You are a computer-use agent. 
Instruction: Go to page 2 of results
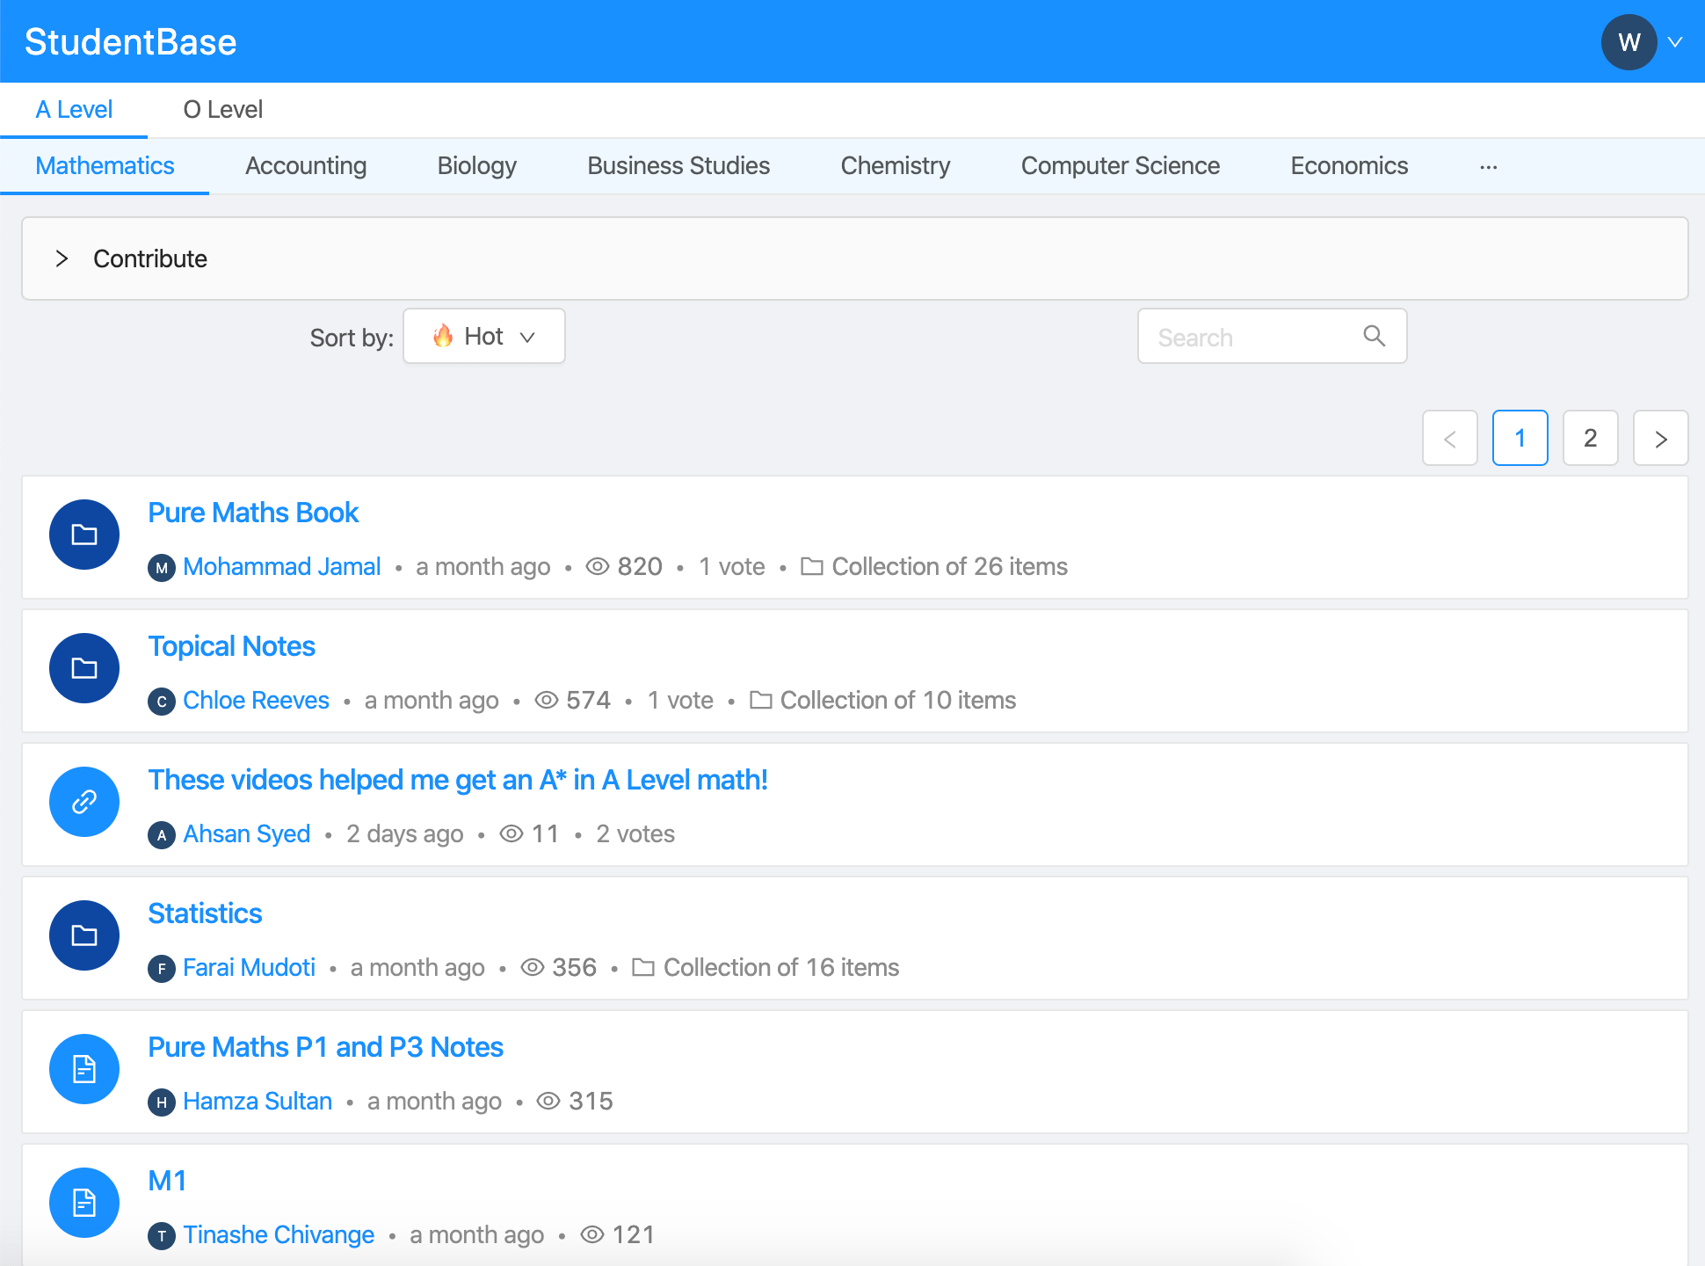point(1590,438)
